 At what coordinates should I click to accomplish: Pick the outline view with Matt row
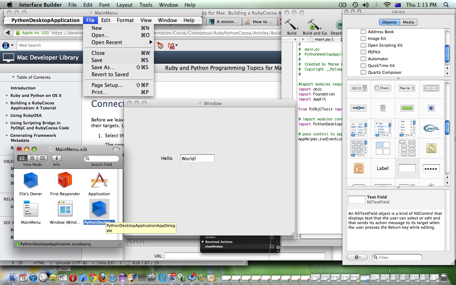coord(383,128)
